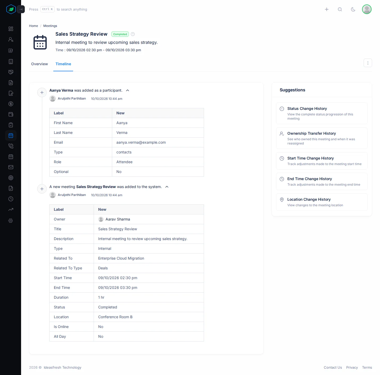Open Start Time Change History suggestion

point(322,161)
